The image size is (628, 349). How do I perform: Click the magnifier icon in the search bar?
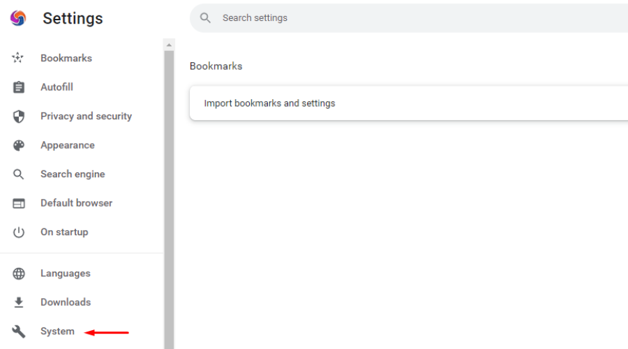(205, 18)
